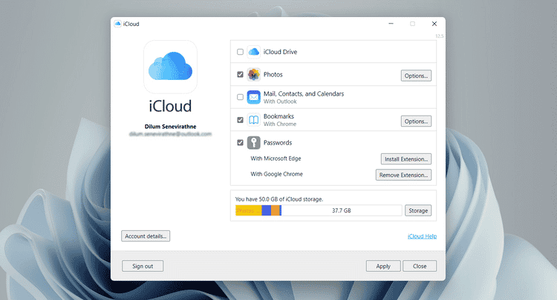This screenshot has width=557, height=300.
Task: Click the 50.0 GB storage summary text
Action: pyautogui.click(x=279, y=199)
